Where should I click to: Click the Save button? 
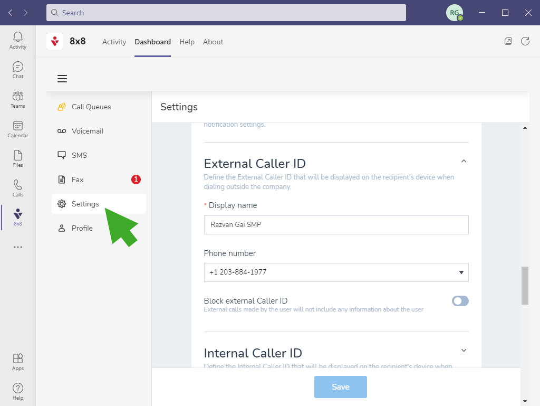pyautogui.click(x=340, y=387)
